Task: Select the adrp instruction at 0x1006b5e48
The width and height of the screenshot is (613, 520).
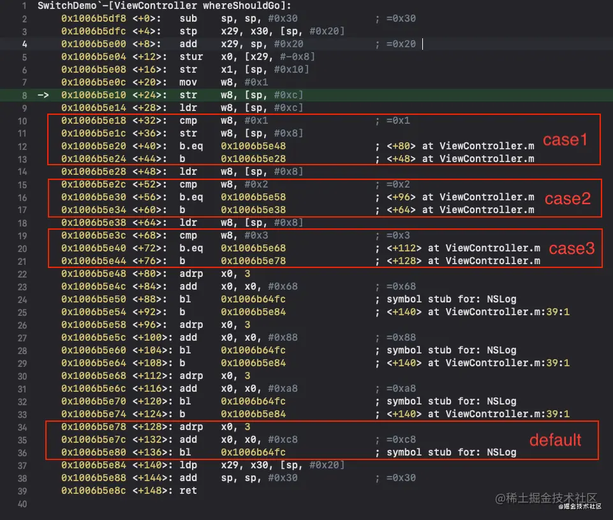Action: 191,274
